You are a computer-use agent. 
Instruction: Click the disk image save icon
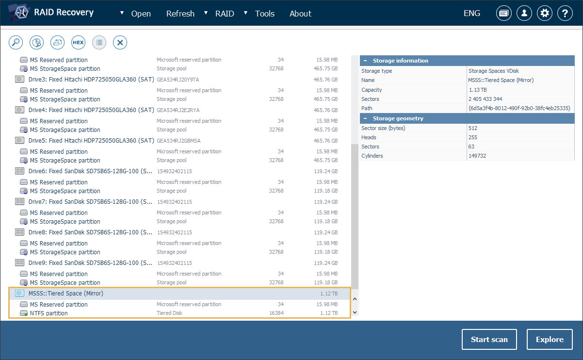(x=58, y=43)
